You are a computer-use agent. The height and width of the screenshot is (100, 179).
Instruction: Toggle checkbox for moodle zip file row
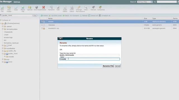pyautogui.click(x=42, y=28)
